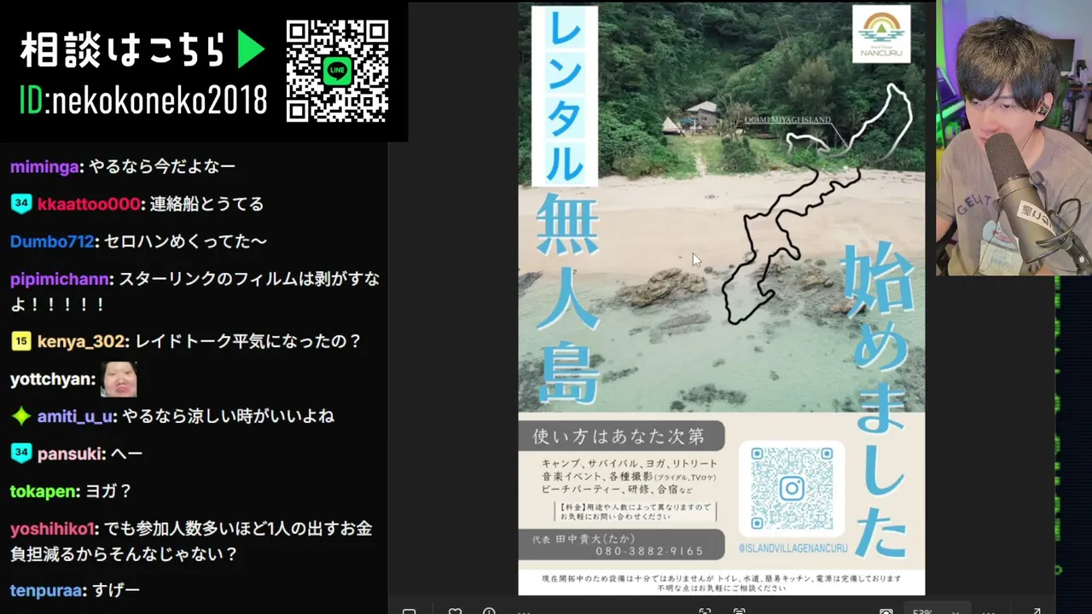Image resolution: width=1092 pixels, height=614 pixels.
Task: Click username kenya_302 in chat
Action: 81,341
